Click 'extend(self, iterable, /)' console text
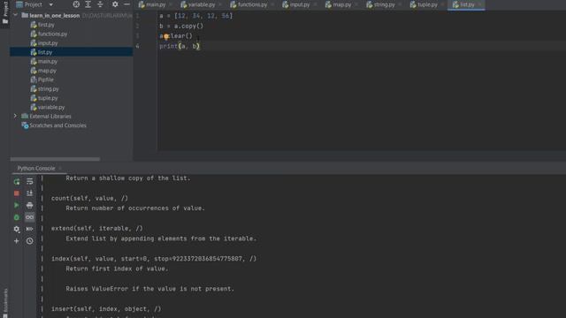Image resolution: width=566 pixels, height=318 pixels. (x=97, y=228)
